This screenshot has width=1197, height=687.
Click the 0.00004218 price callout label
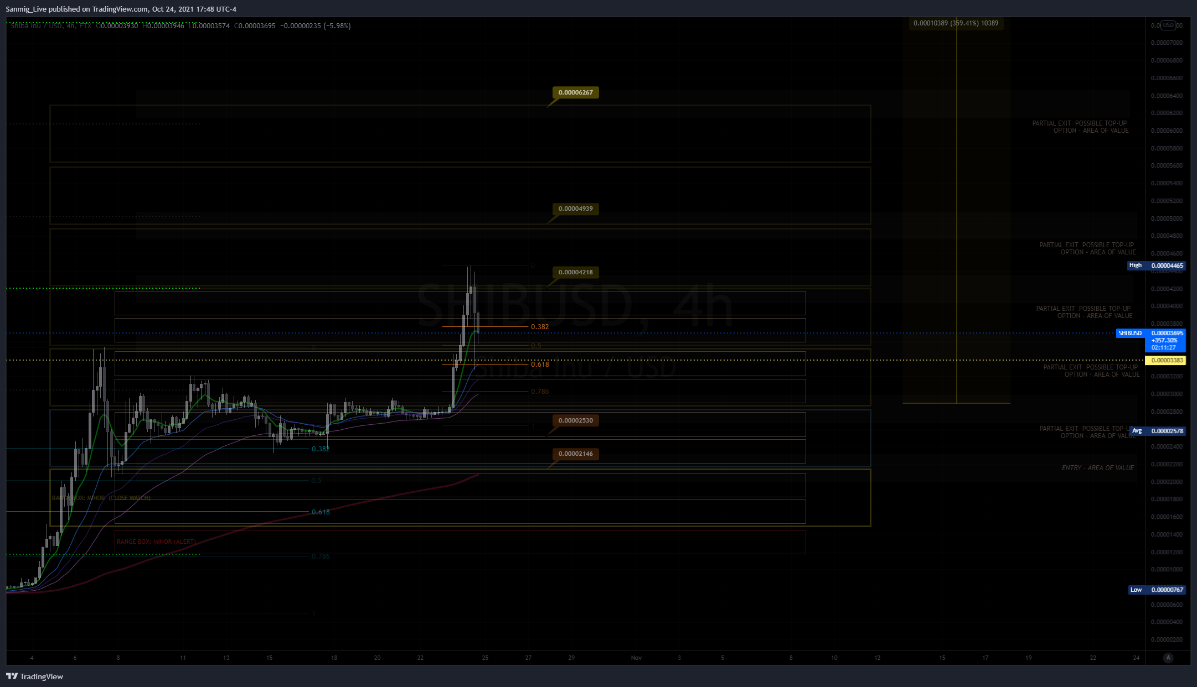[x=576, y=272]
